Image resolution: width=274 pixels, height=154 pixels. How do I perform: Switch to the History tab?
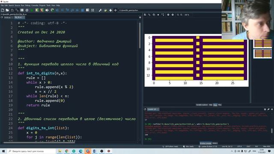pos(215,143)
